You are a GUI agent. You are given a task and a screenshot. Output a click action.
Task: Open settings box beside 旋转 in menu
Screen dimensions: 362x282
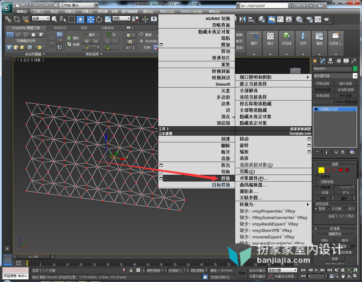(309, 145)
